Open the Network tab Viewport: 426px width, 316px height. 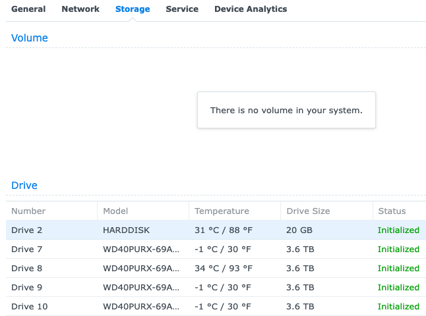80,9
